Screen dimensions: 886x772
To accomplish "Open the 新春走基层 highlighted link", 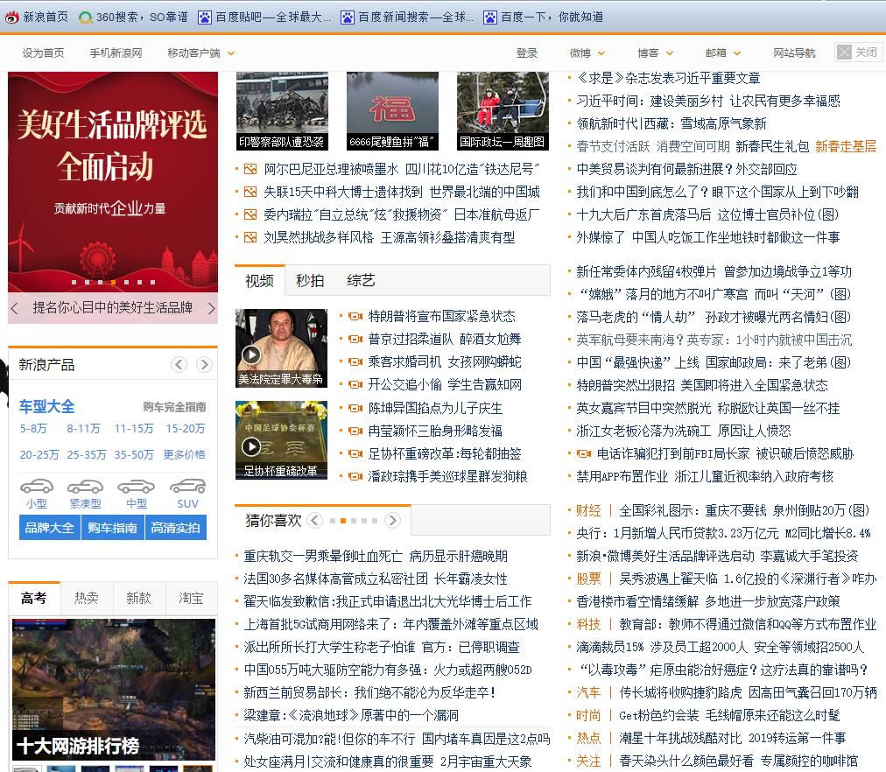I will pos(846,146).
